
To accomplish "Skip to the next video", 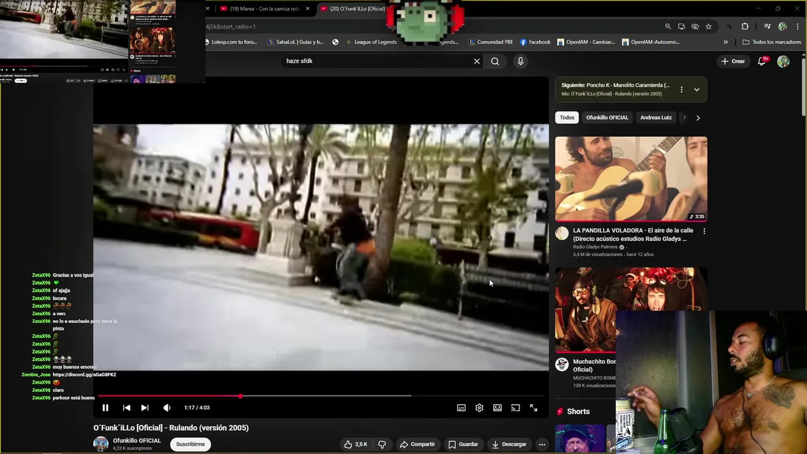I will [x=144, y=408].
